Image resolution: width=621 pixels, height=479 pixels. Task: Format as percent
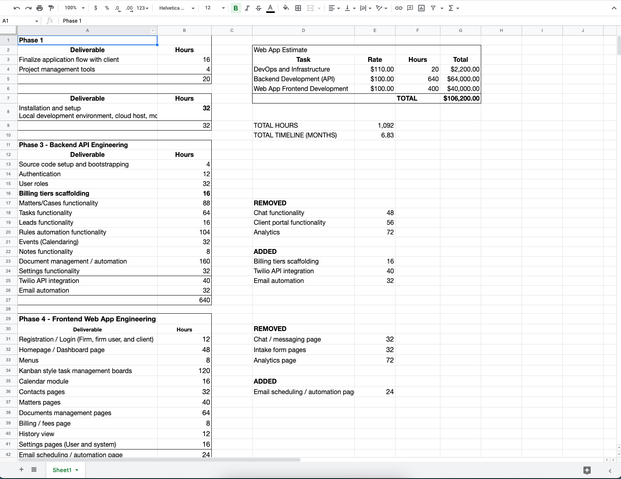point(107,8)
